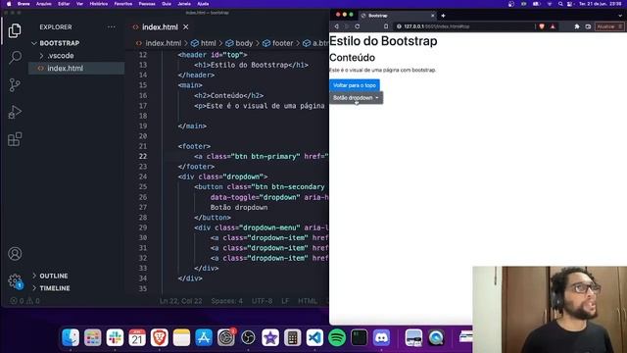Viewport: 627px width, 353px height.
Task: Open Brave Shields lion icon
Action: pos(542,26)
